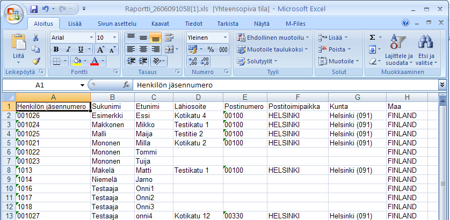
Task: Click Poista delete cells button
Action: [x=335, y=49]
